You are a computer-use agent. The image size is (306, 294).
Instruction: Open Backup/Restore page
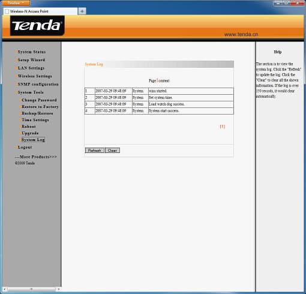pyautogui.click(x=37, y=113)
